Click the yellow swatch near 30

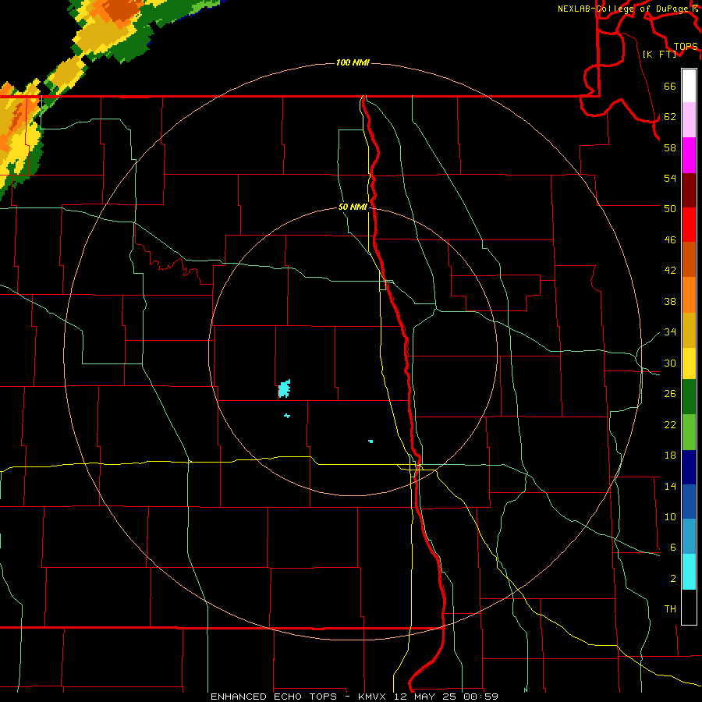tap(689, 363)
